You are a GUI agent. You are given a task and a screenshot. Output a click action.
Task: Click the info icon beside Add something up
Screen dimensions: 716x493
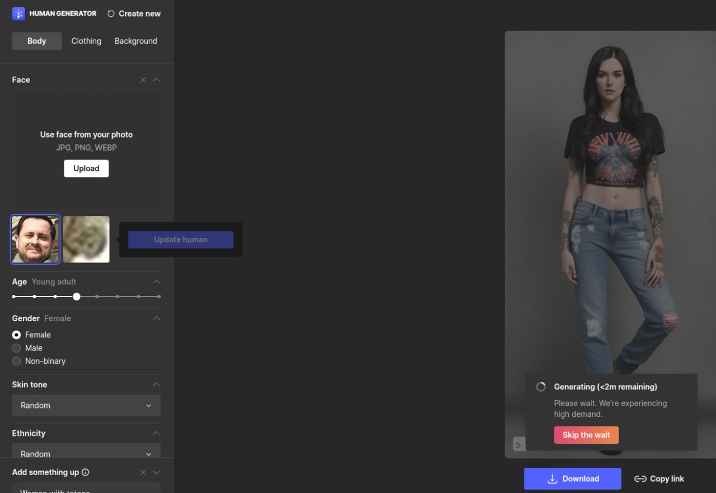[86, 472]
